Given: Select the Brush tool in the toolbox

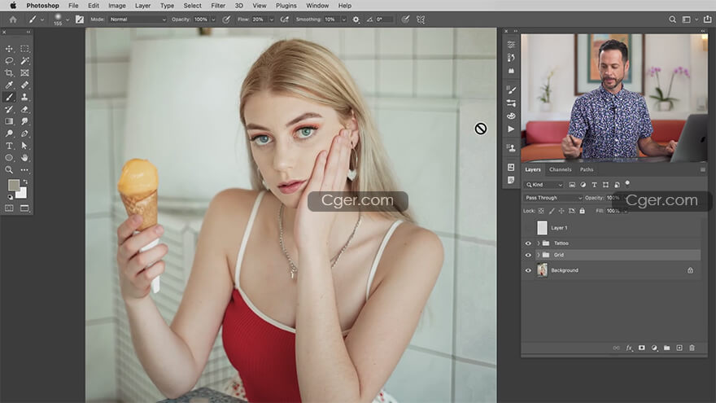Looking at the screenshot, I should (x=9, y=97).
